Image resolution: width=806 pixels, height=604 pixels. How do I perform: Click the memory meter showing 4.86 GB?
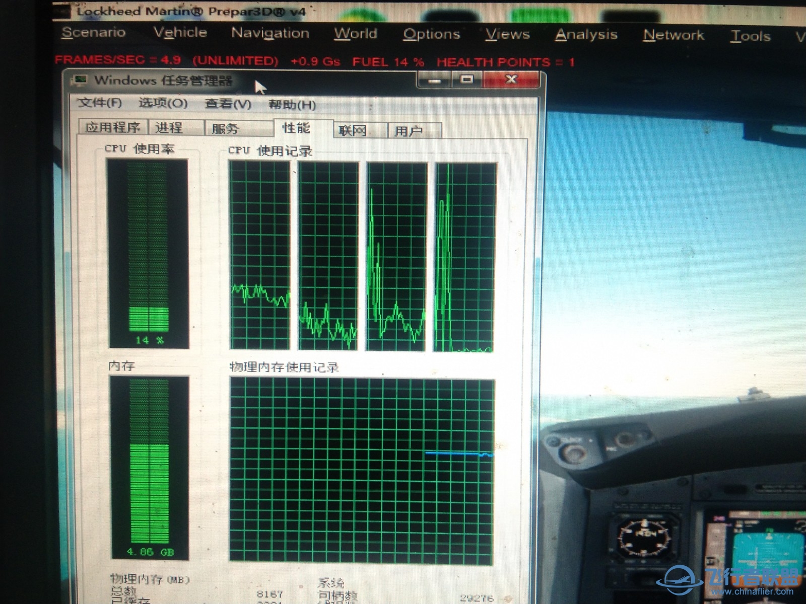(149, 468)
